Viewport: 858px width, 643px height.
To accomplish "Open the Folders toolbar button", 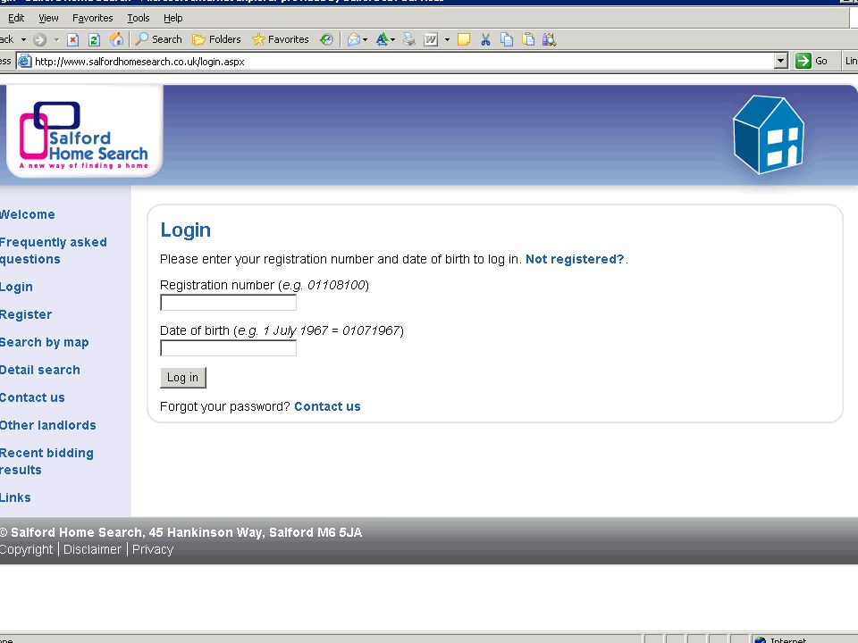I will click(216, 39).
